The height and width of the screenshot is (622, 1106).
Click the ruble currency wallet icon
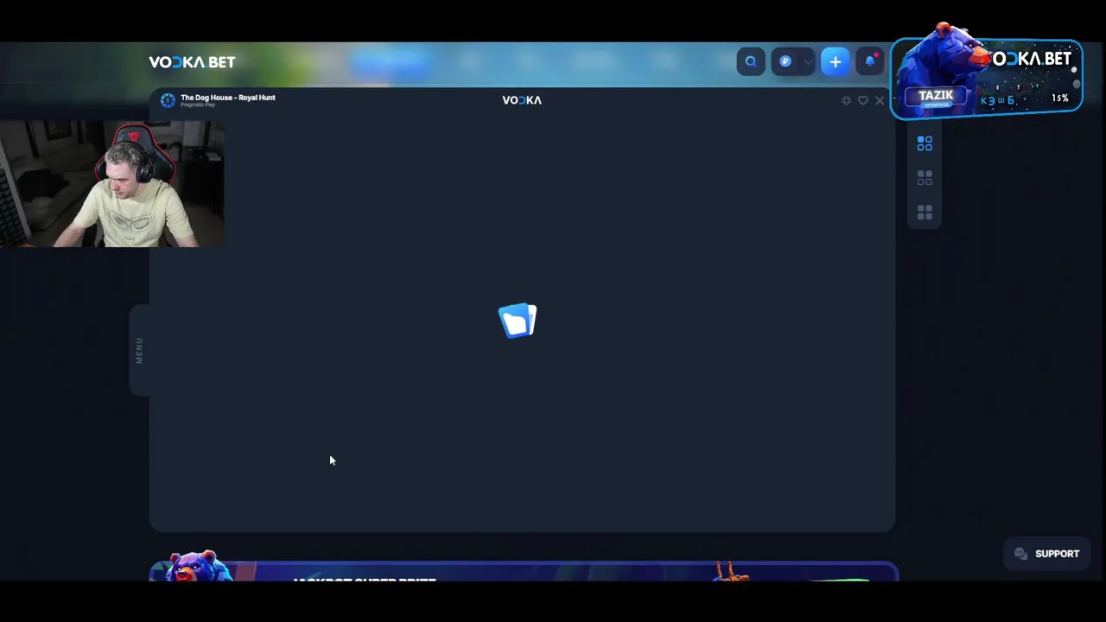point(785,61)
